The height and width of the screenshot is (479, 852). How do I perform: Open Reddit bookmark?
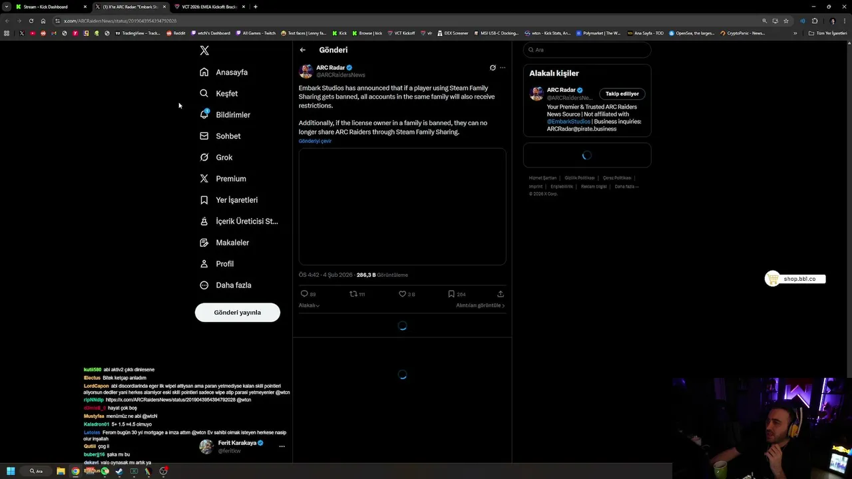(176, 33)
